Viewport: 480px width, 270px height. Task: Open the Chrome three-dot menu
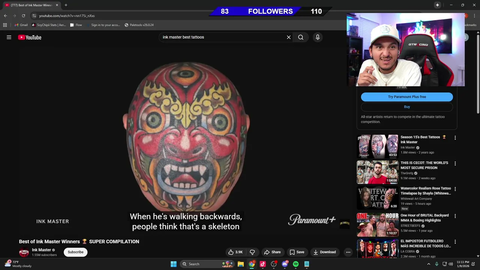coord(475,16)
